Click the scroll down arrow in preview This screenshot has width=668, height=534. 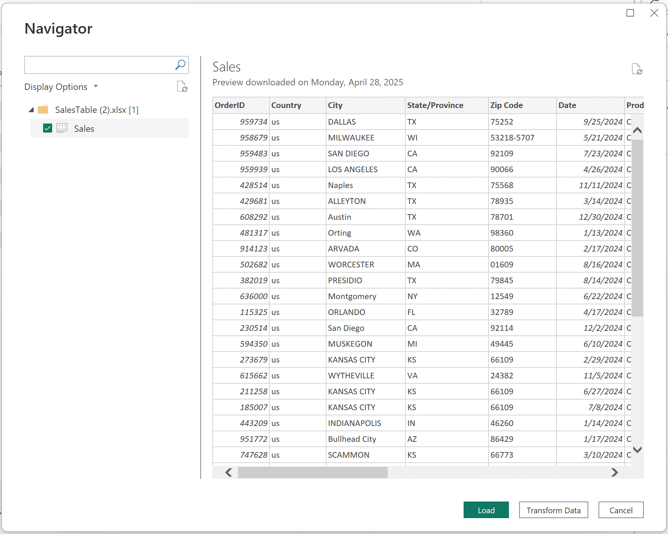click(x=637, y=449)
